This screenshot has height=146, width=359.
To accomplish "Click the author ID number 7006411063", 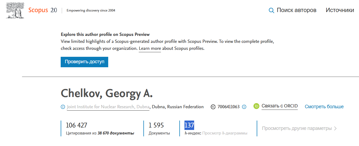I will [228, 107].
